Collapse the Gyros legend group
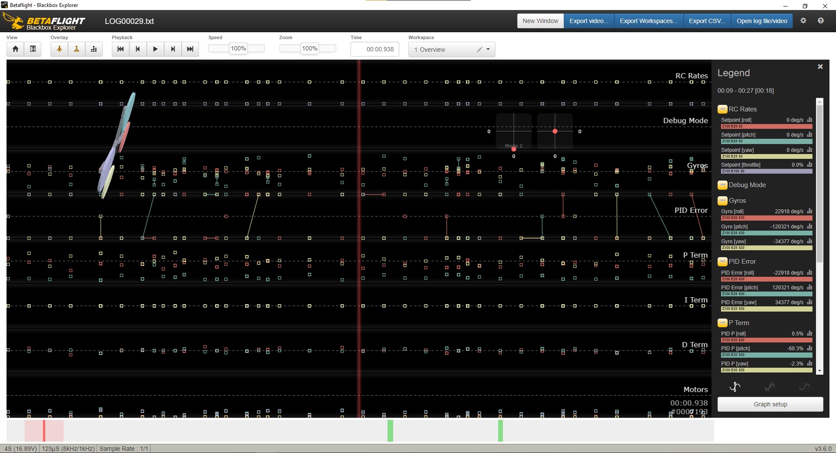The width and height of the screenshot is (836, 453). [722, 201]
